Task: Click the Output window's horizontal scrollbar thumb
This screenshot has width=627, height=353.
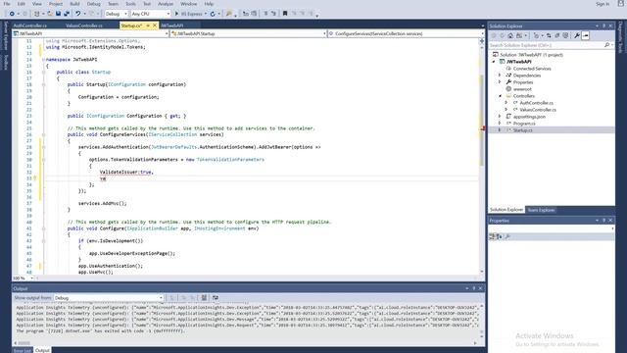Action: [24, 343]
